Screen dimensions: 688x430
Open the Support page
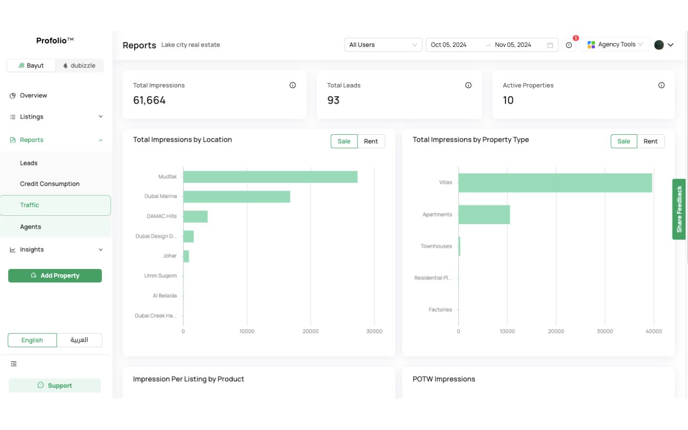tap(55, 385)
